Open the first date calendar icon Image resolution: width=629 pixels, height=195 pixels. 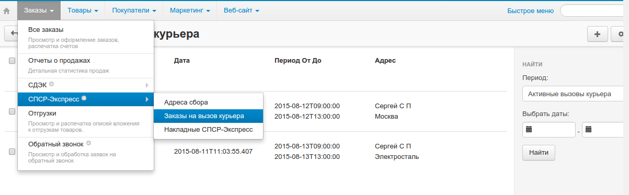pos(529,129)
